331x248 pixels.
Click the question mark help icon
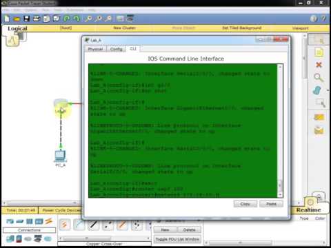[x=323, y=19]
